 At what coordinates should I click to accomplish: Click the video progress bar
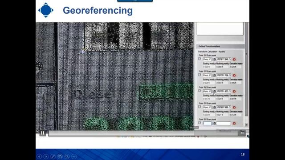[x=143, y=133]
